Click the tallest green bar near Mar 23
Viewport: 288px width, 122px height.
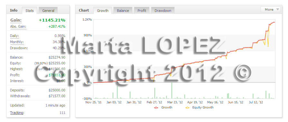pyautogui.click(x=172, y=91)
